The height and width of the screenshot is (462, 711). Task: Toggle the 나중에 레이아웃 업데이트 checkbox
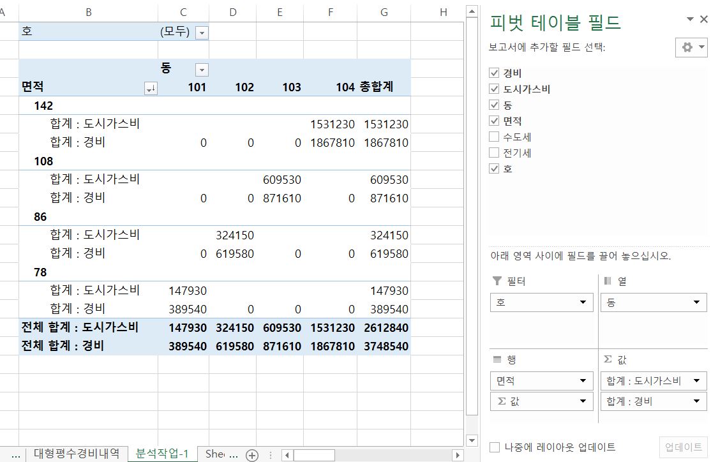494,447
